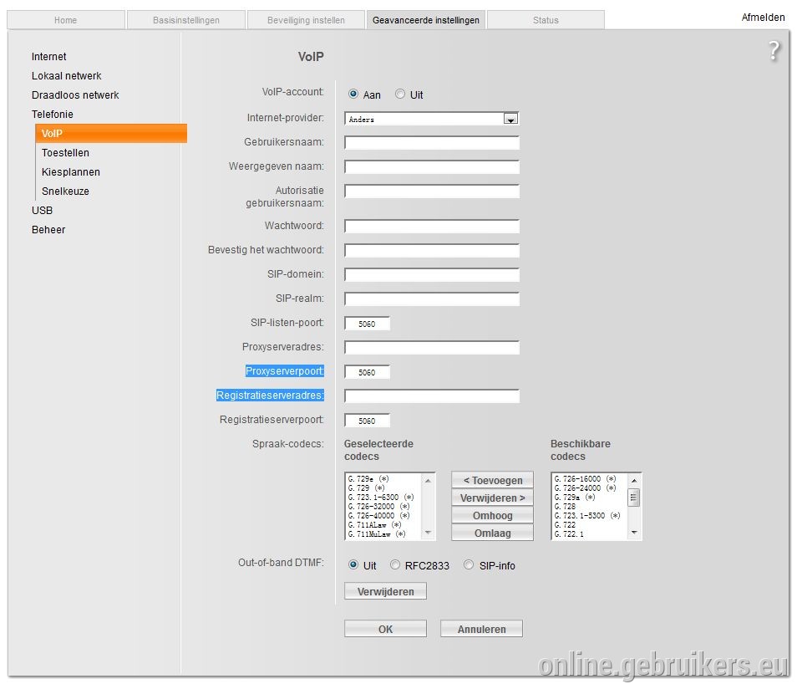Select G.711MuLaw in selected codecs
Viewport: 797px width, 684px height.
[x=377, y=533]
